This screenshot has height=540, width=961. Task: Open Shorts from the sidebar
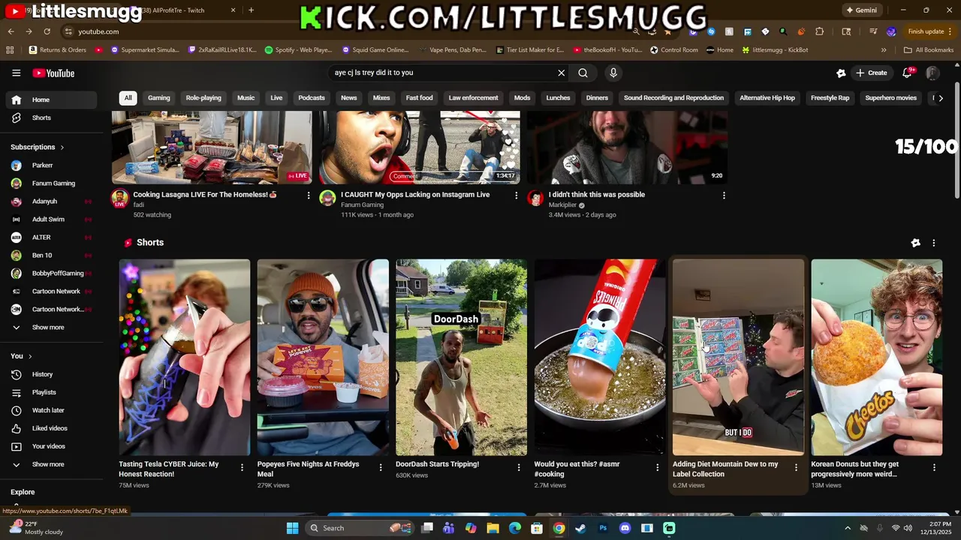50,118
